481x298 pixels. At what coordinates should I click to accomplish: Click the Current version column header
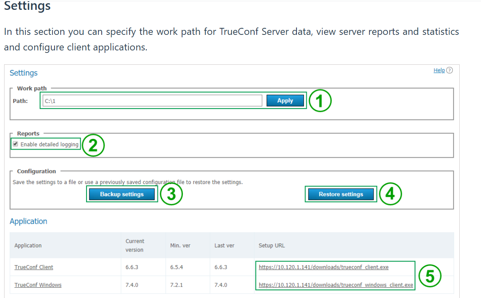click(x=135, y=245)
